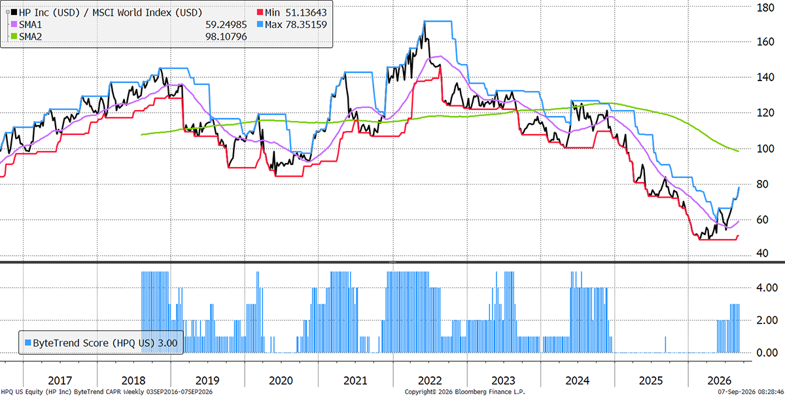Viewport: 785px width, 396px height.
Task: Click the 2024 year label on time axis
Action: [578, 379]
